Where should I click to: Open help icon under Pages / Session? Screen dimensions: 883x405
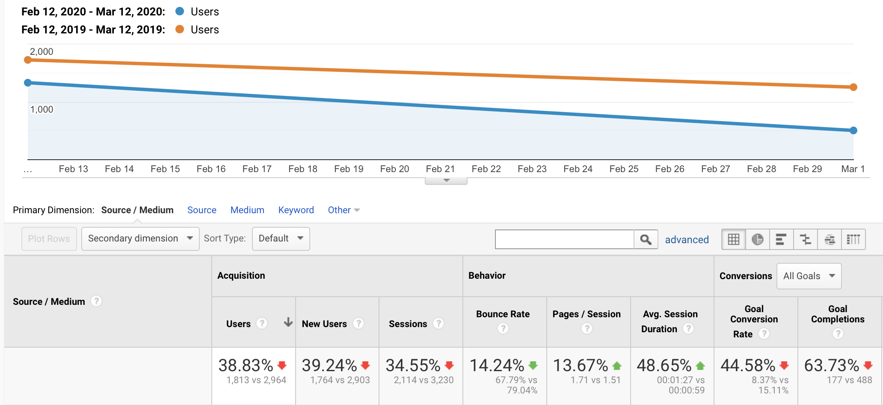pyautogui.click(x=587, y=328)
